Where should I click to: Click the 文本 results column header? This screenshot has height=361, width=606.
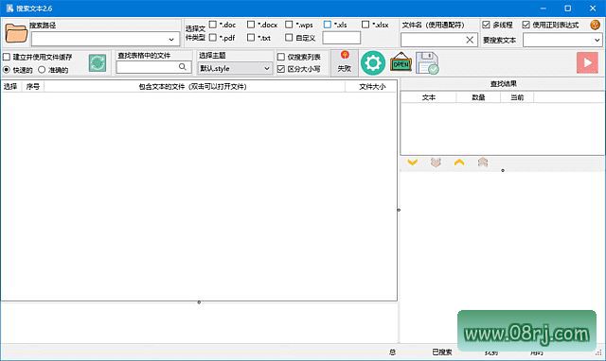pyautogui.click(x=429, y=97)
